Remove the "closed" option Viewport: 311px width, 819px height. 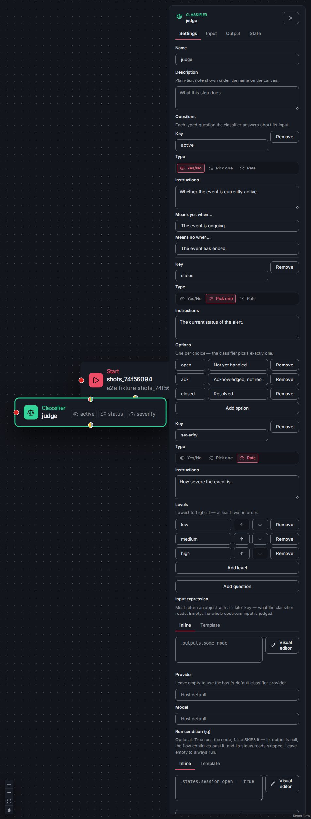pyautogui.click(x=285, y=394)
